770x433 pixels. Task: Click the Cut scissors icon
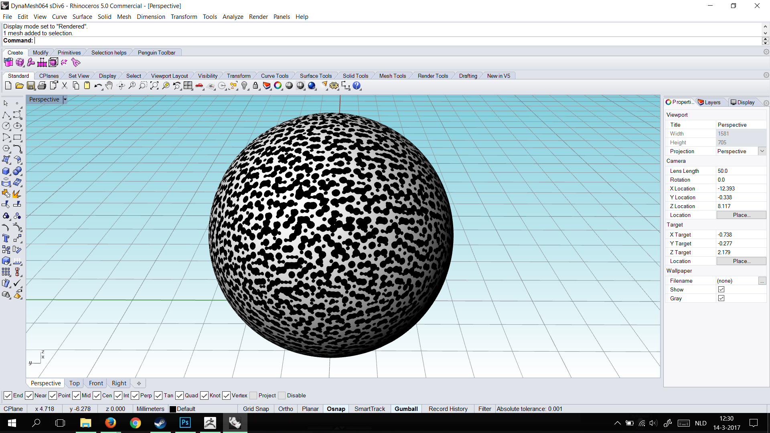pos(64,85)
